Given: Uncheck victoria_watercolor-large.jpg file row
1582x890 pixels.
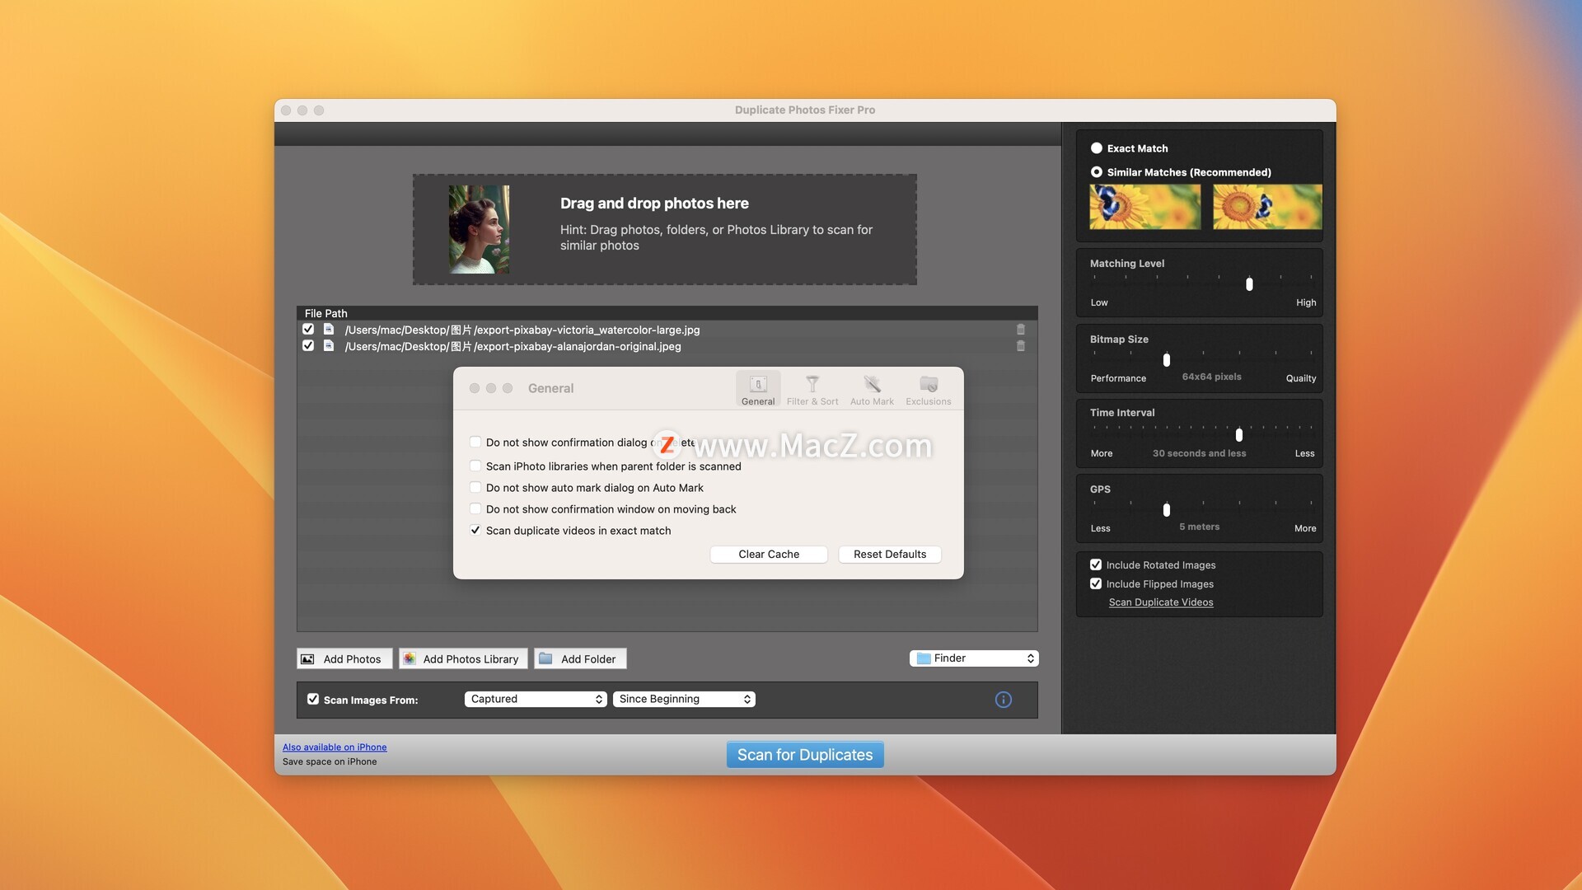Looking at the screenshot, I should click(x=308, y=330).
